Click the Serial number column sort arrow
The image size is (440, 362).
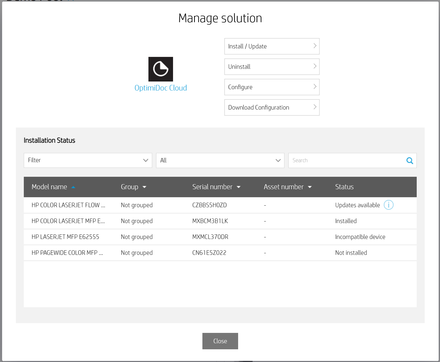click(239, 187)
